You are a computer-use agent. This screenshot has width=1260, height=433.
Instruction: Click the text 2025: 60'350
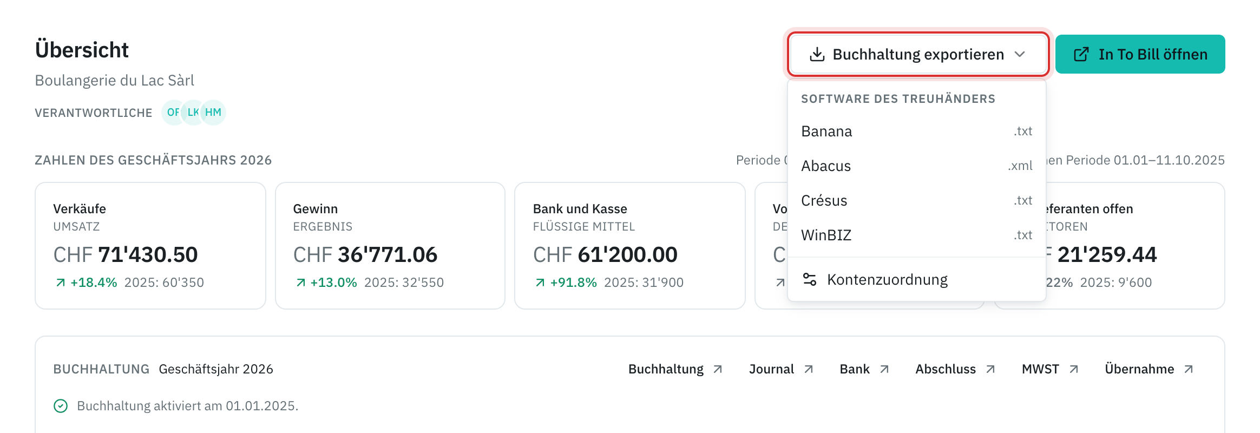click(164, 283)
